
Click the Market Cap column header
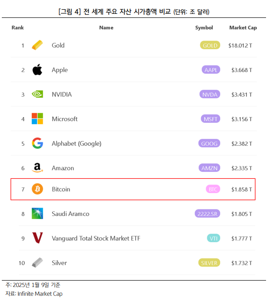pos(243,28)
